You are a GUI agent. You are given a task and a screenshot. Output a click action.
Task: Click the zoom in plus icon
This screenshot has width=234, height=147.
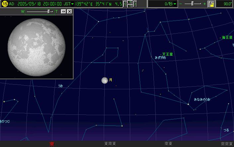click(205, 4)
